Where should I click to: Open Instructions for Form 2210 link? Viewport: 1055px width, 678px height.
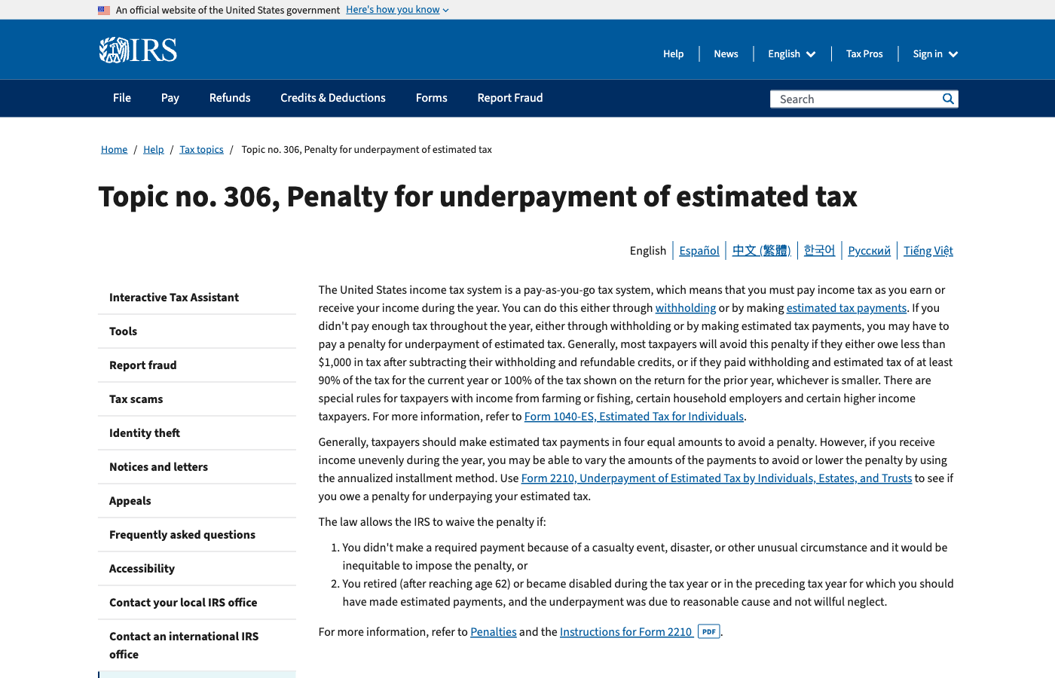[626, 632]
